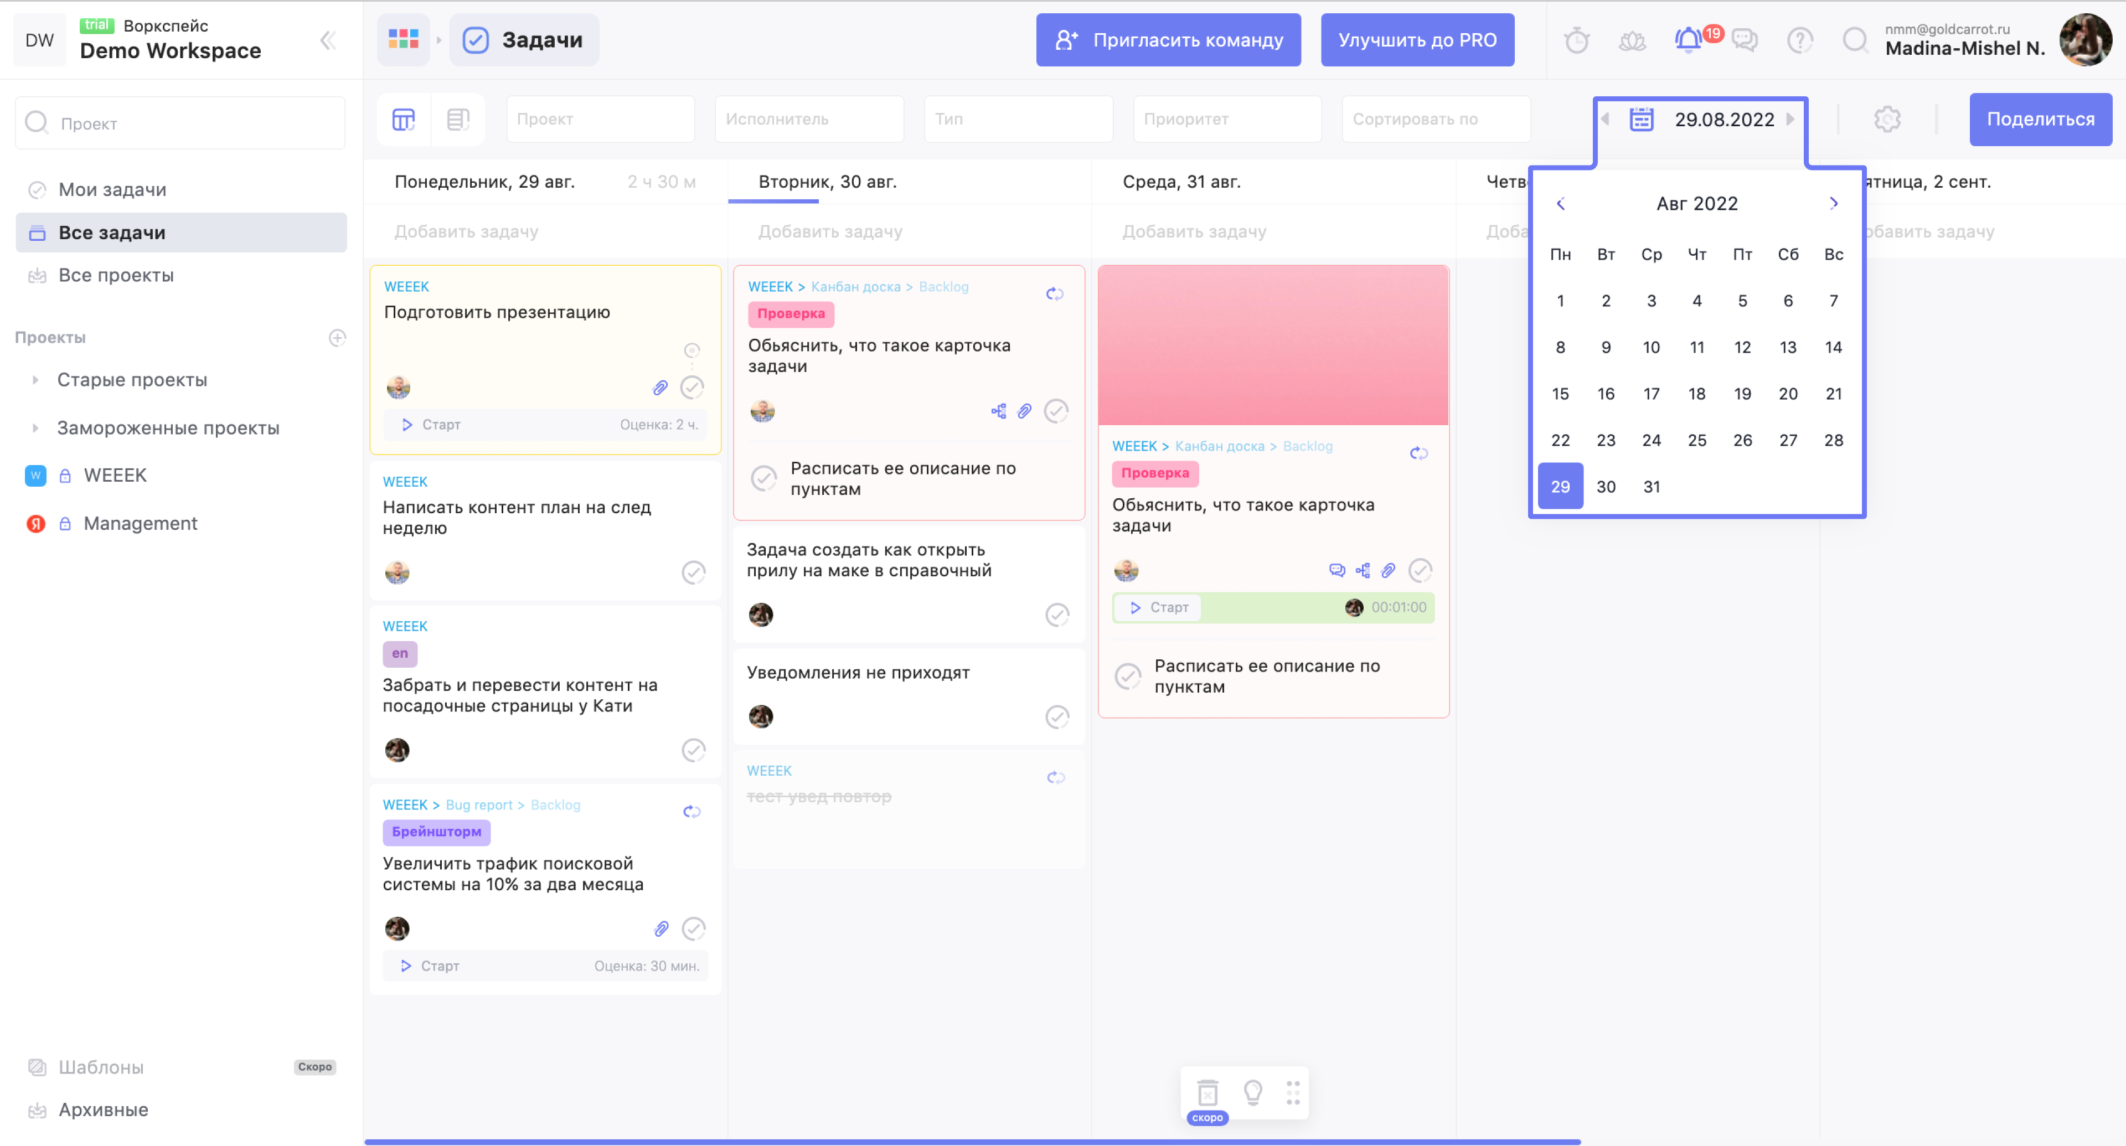Complete subtask 'Расписать ее описание' in the Tuesday column

pos(763,478)
